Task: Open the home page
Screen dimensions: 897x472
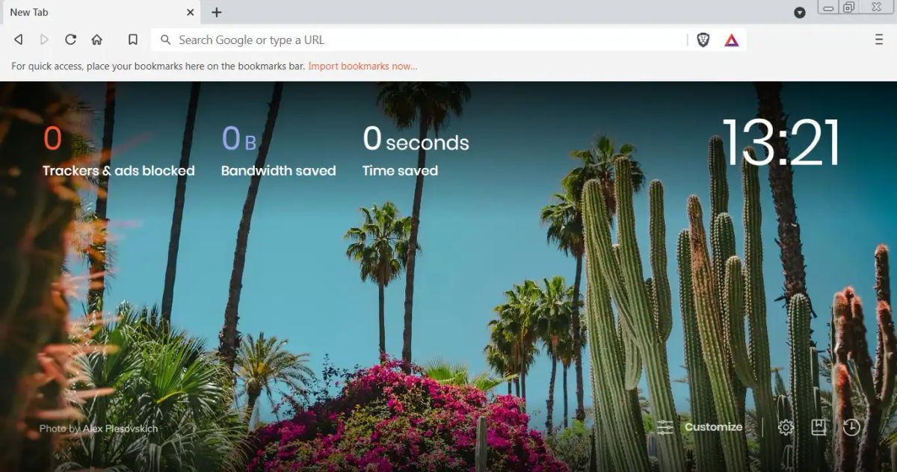Action: [x=96, y=40]
